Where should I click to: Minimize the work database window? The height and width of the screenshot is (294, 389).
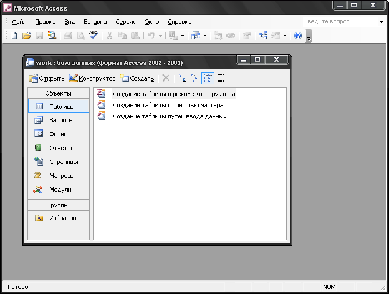(x=244, y=59)
